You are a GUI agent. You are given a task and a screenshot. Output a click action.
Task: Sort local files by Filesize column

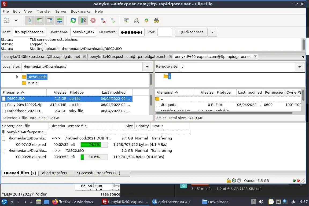57,93
